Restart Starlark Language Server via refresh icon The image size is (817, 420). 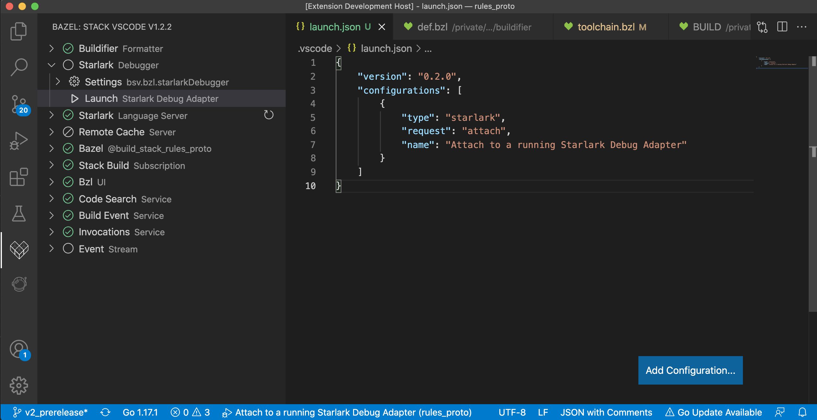(x=268, y=115)
